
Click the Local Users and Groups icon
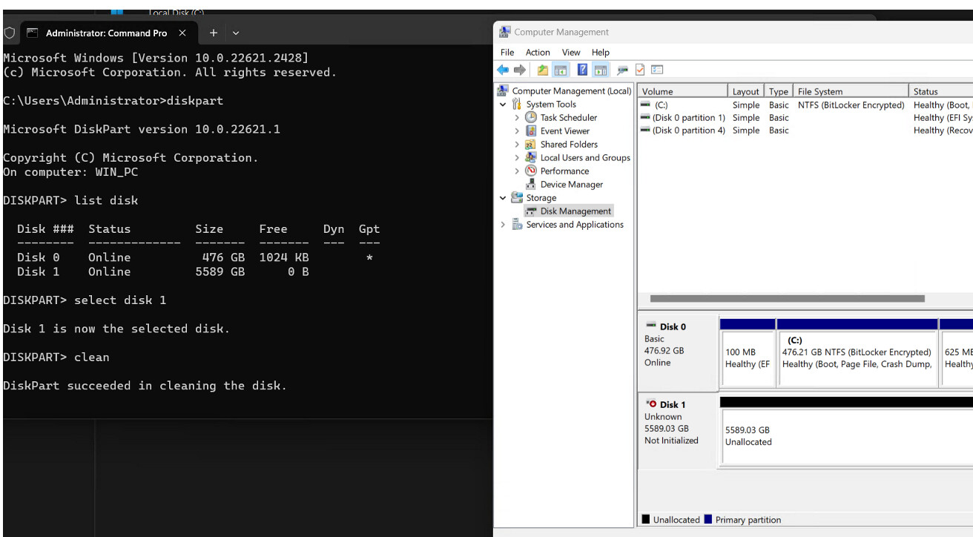pos(531,157)
